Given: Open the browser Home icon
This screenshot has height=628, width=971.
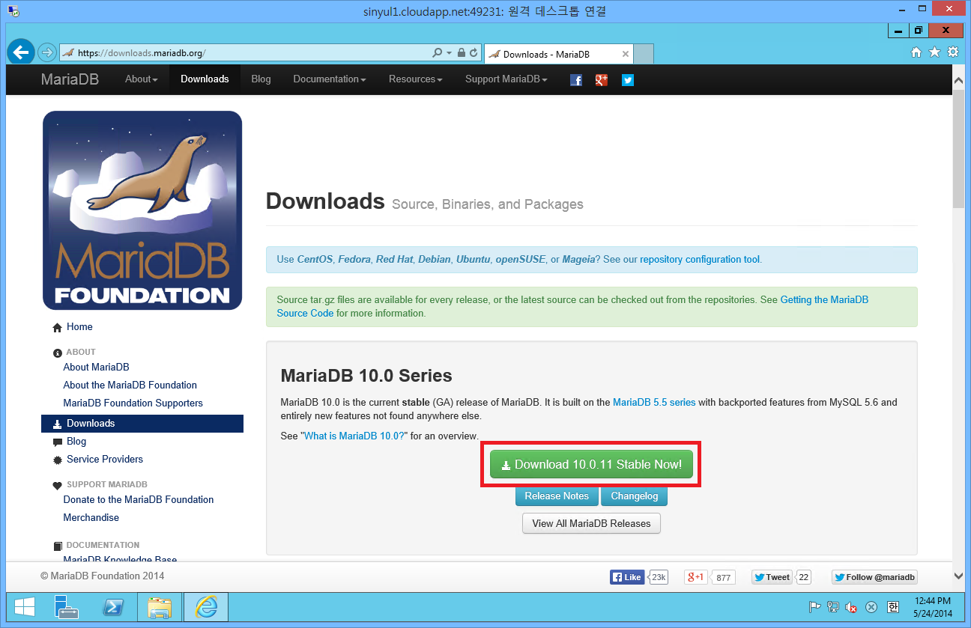Looking at the screenshot, I should 916,52.
